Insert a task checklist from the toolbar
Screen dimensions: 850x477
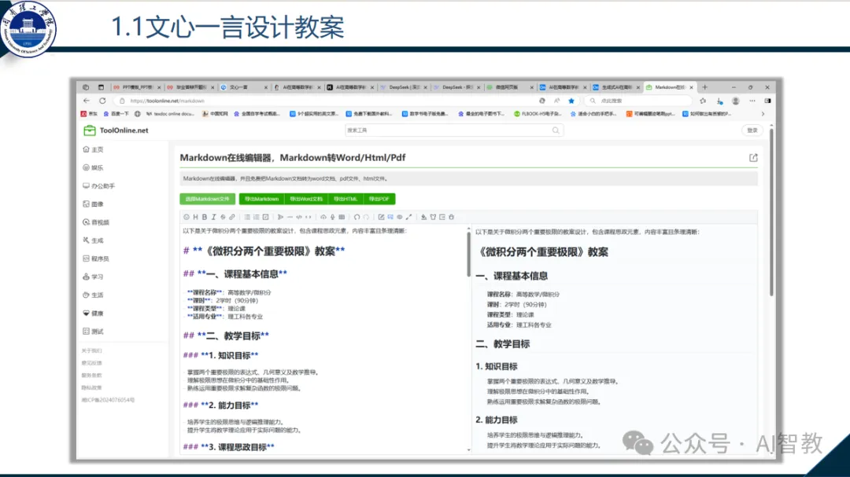pos(266,217)
